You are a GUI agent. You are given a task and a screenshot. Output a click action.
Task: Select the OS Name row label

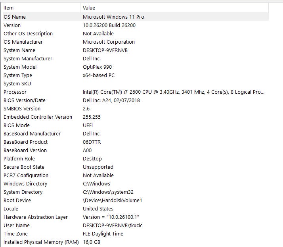pos(15,17)
